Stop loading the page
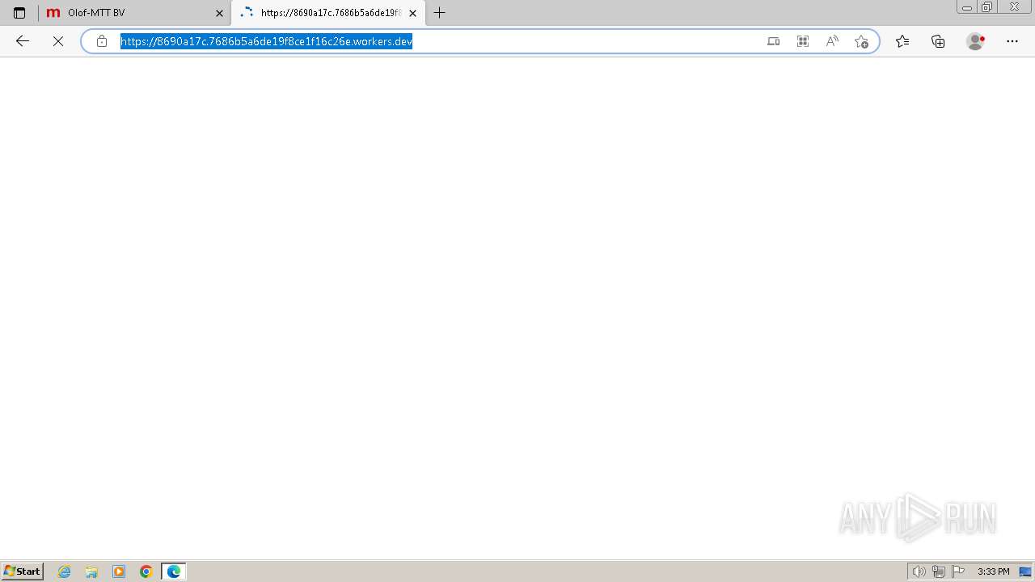The height and width of the screenshot is (582, 1035). tap(58, 41)
